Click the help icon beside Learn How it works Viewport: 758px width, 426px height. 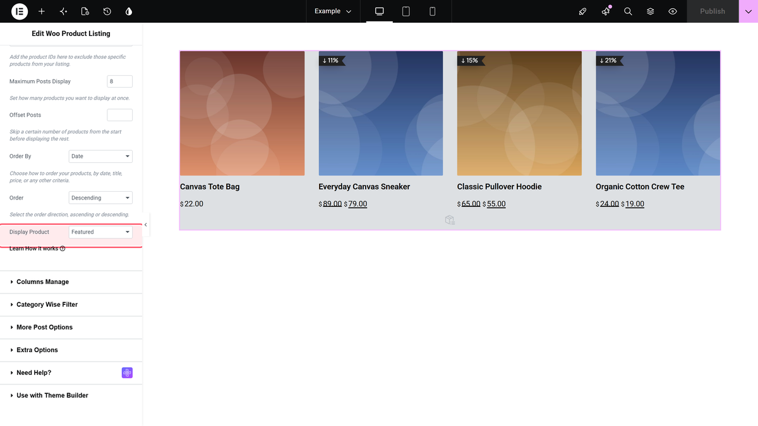pos(63,249)
